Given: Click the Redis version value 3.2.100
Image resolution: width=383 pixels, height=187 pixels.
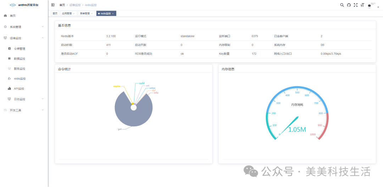Looking at the screenshot, I should (111, 36).
